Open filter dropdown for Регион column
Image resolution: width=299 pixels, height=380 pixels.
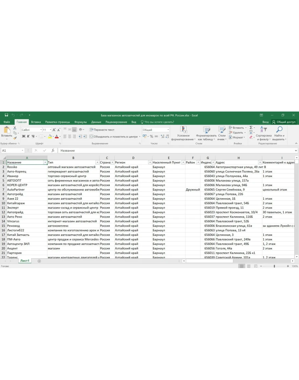[150, 163]
